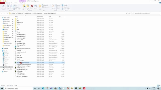Screen dimensions: 161x90
Task: Switch to the View ribbon tab
Action: coord(17,3)
